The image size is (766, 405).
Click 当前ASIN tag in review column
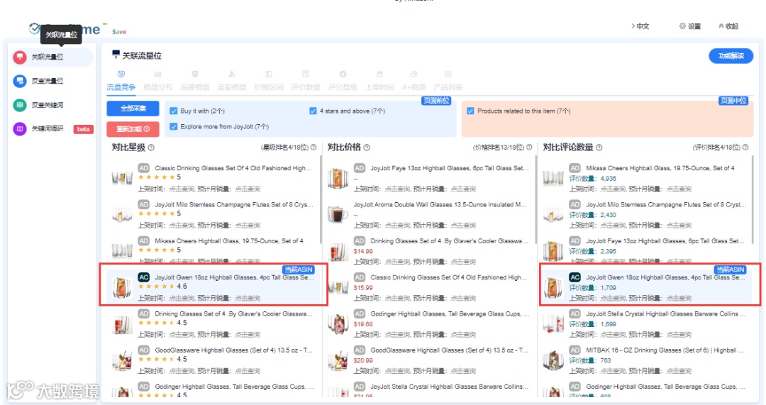coord(730,270)
